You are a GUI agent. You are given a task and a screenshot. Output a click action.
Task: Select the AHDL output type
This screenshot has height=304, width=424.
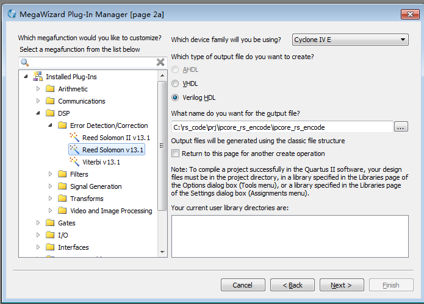[175, 69]
